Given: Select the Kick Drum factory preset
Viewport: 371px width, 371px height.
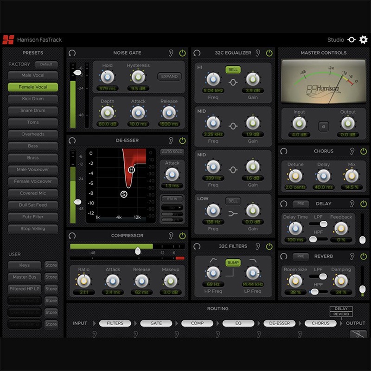Looking at the screenshot, I should [x=33, y=99].
